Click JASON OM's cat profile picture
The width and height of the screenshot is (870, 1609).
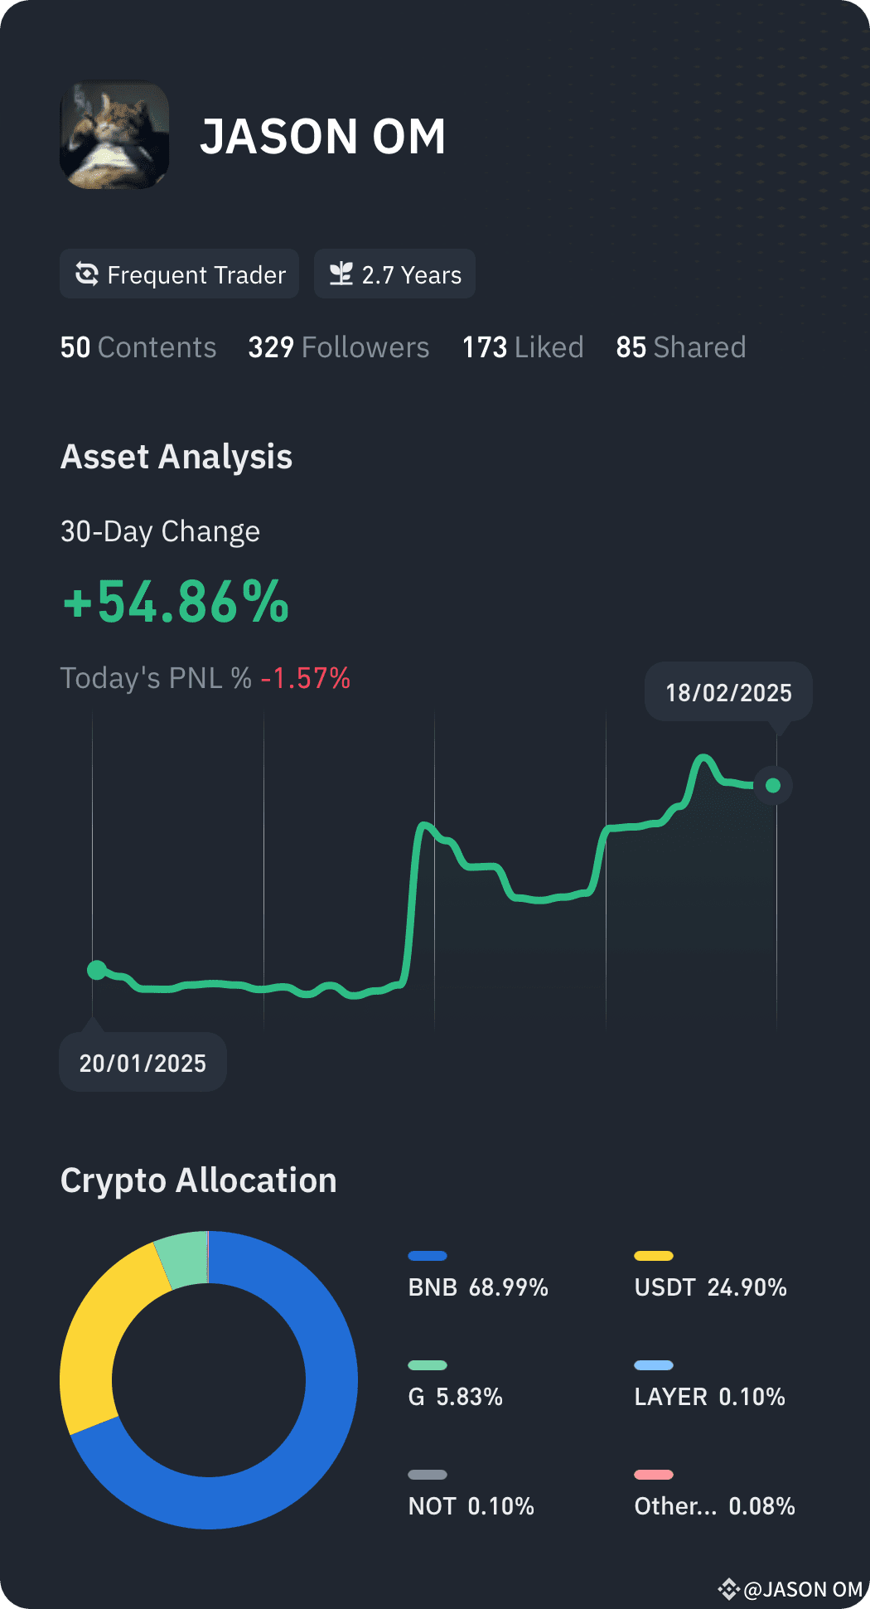114,136
